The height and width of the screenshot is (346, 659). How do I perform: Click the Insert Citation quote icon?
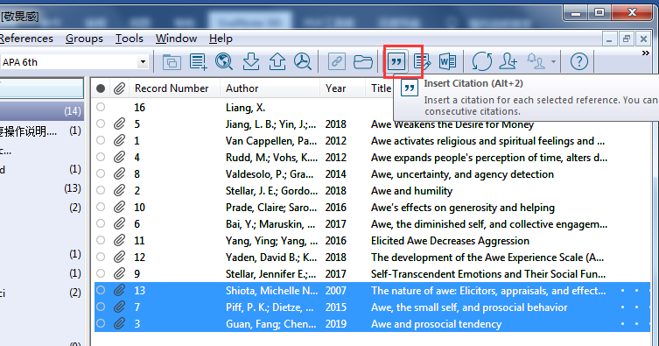coord(396,62)
